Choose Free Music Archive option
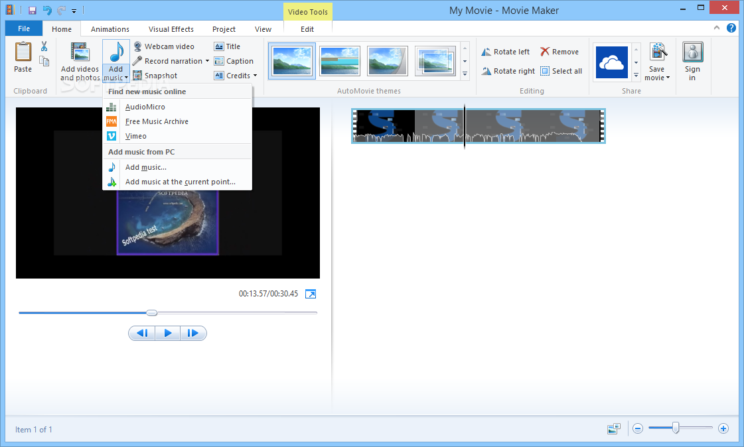Screen dimensions: 744x447 (177, 122)
